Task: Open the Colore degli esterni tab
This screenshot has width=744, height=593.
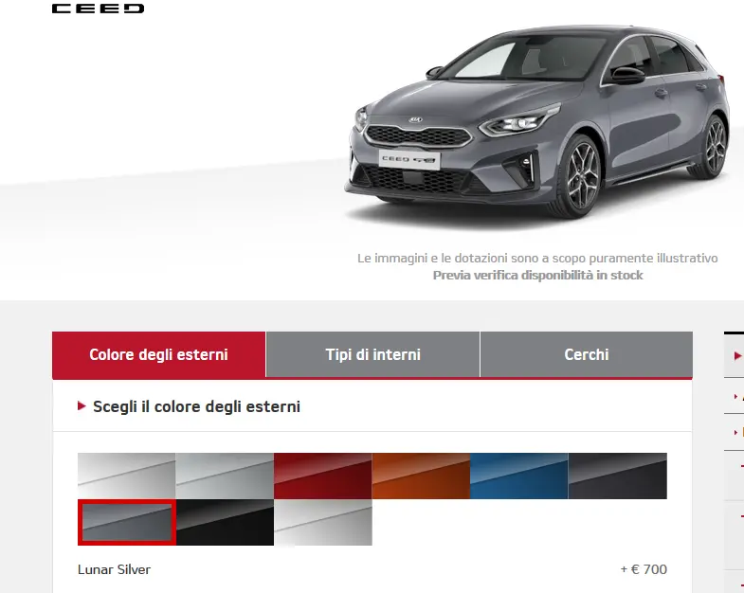Action: coord(159,354)
